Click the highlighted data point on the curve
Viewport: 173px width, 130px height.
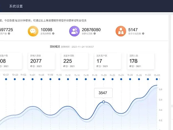pyautogui.click(x=104, y=102)
